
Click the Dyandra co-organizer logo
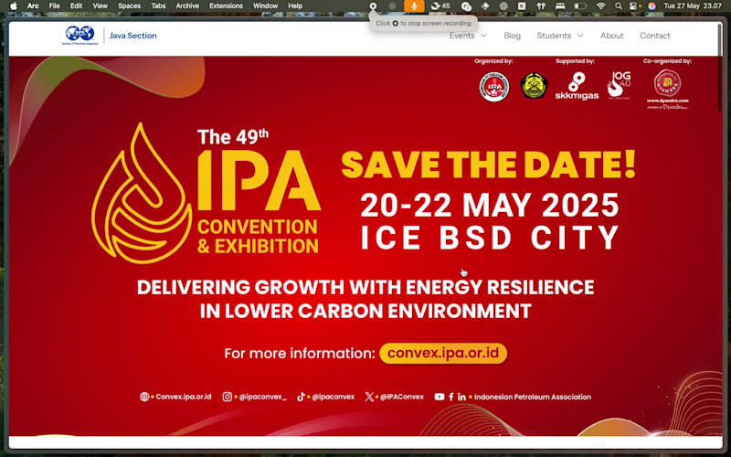667,89
